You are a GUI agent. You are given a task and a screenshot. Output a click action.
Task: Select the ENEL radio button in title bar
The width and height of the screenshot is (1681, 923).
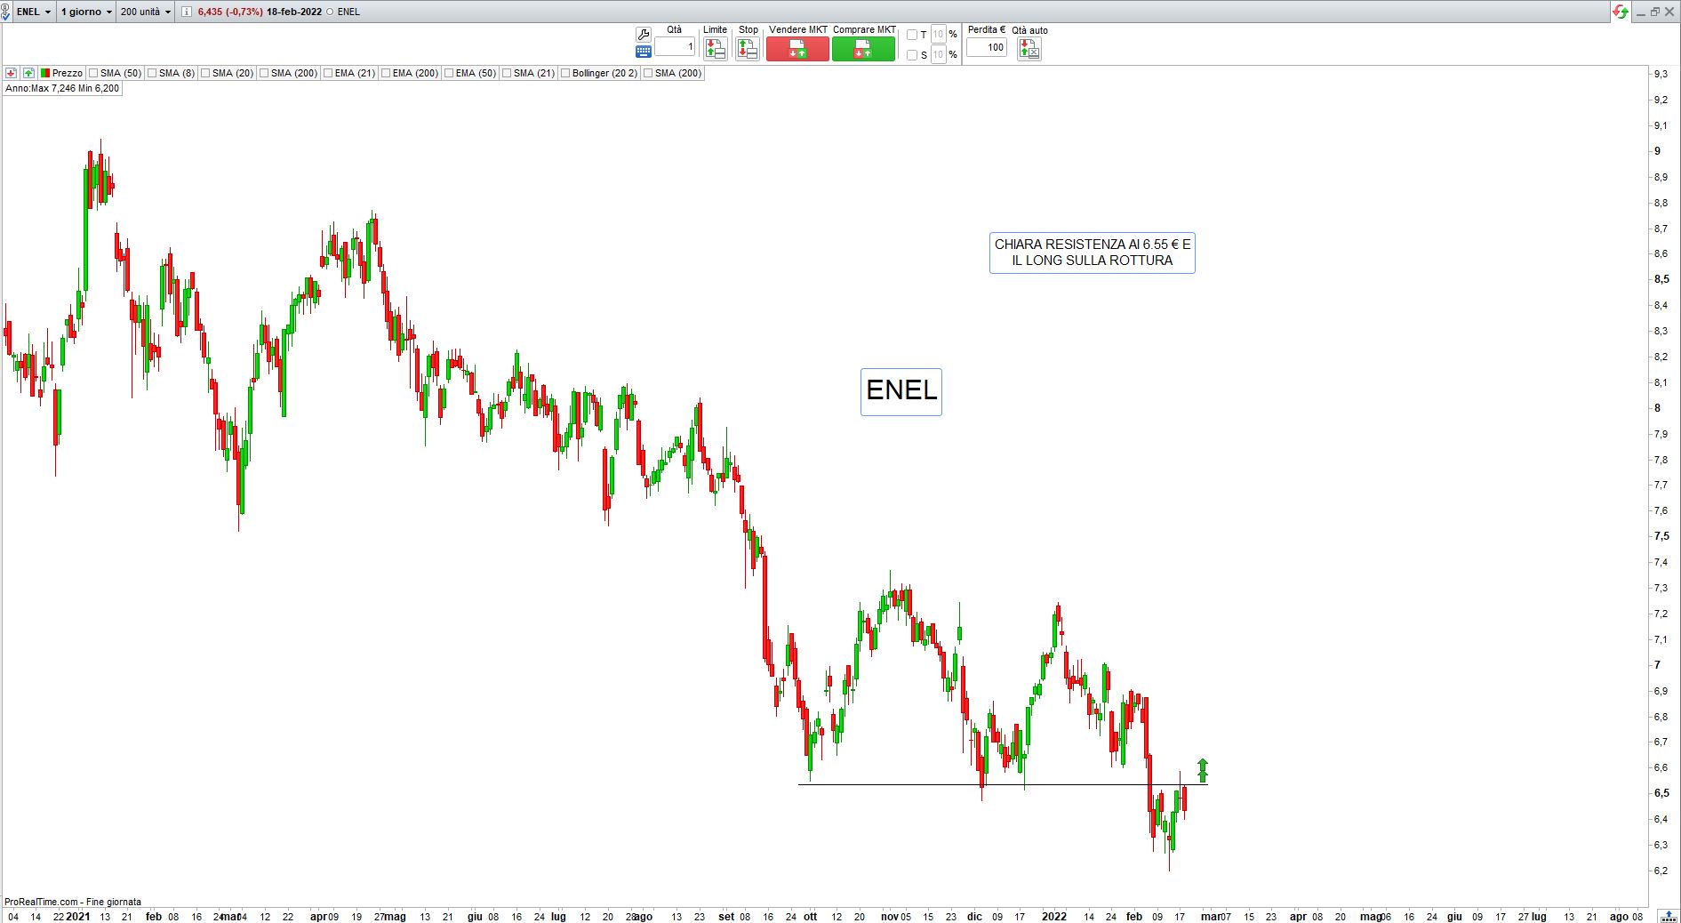pyautogui.click(x=331, y=12)
